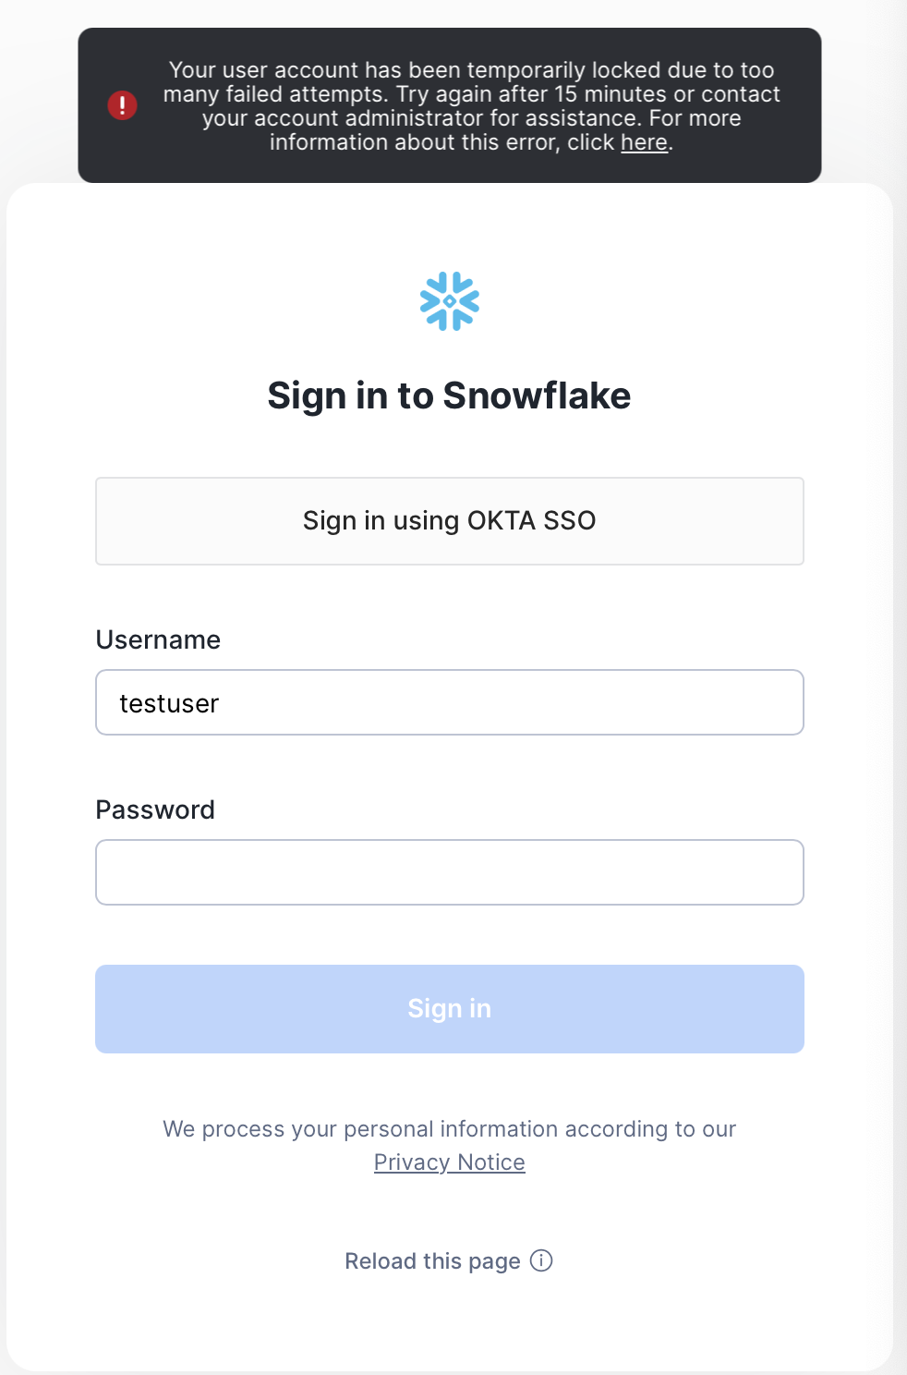Click the Reload this page text
This screenshot has width=907, height=1375.
[432, 1261]
